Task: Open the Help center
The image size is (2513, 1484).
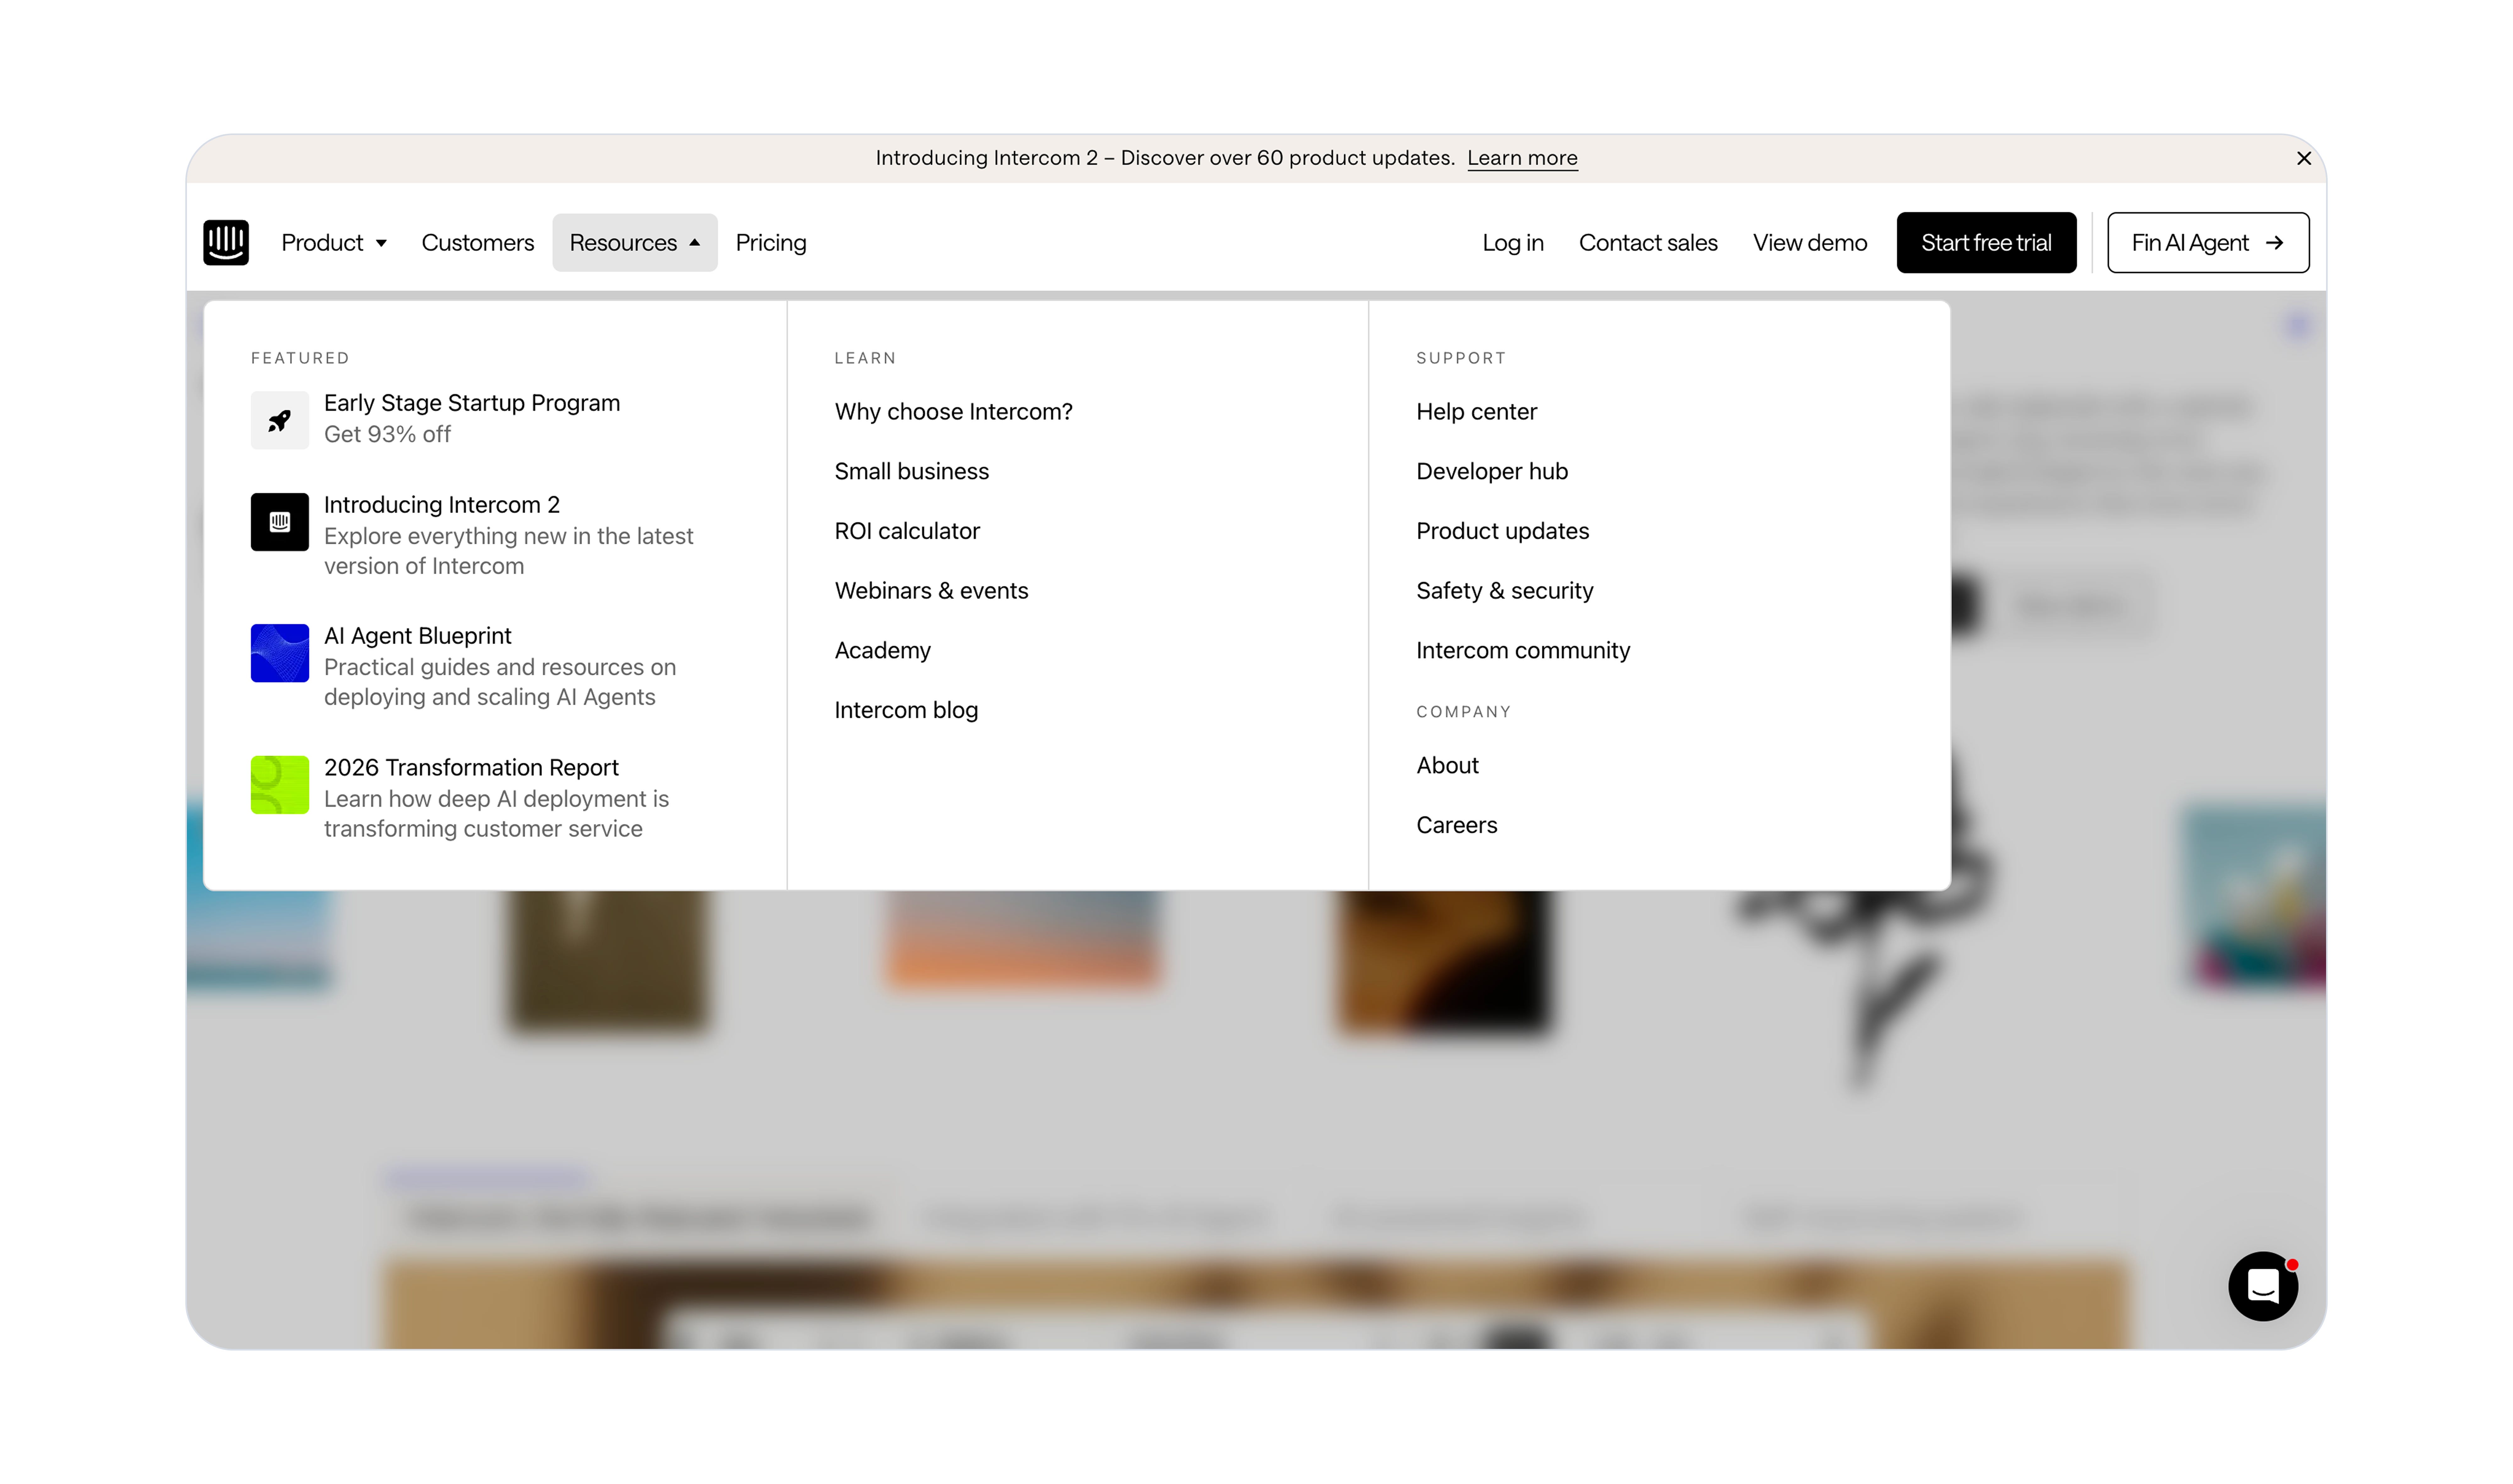Action: coord(1477,412)
